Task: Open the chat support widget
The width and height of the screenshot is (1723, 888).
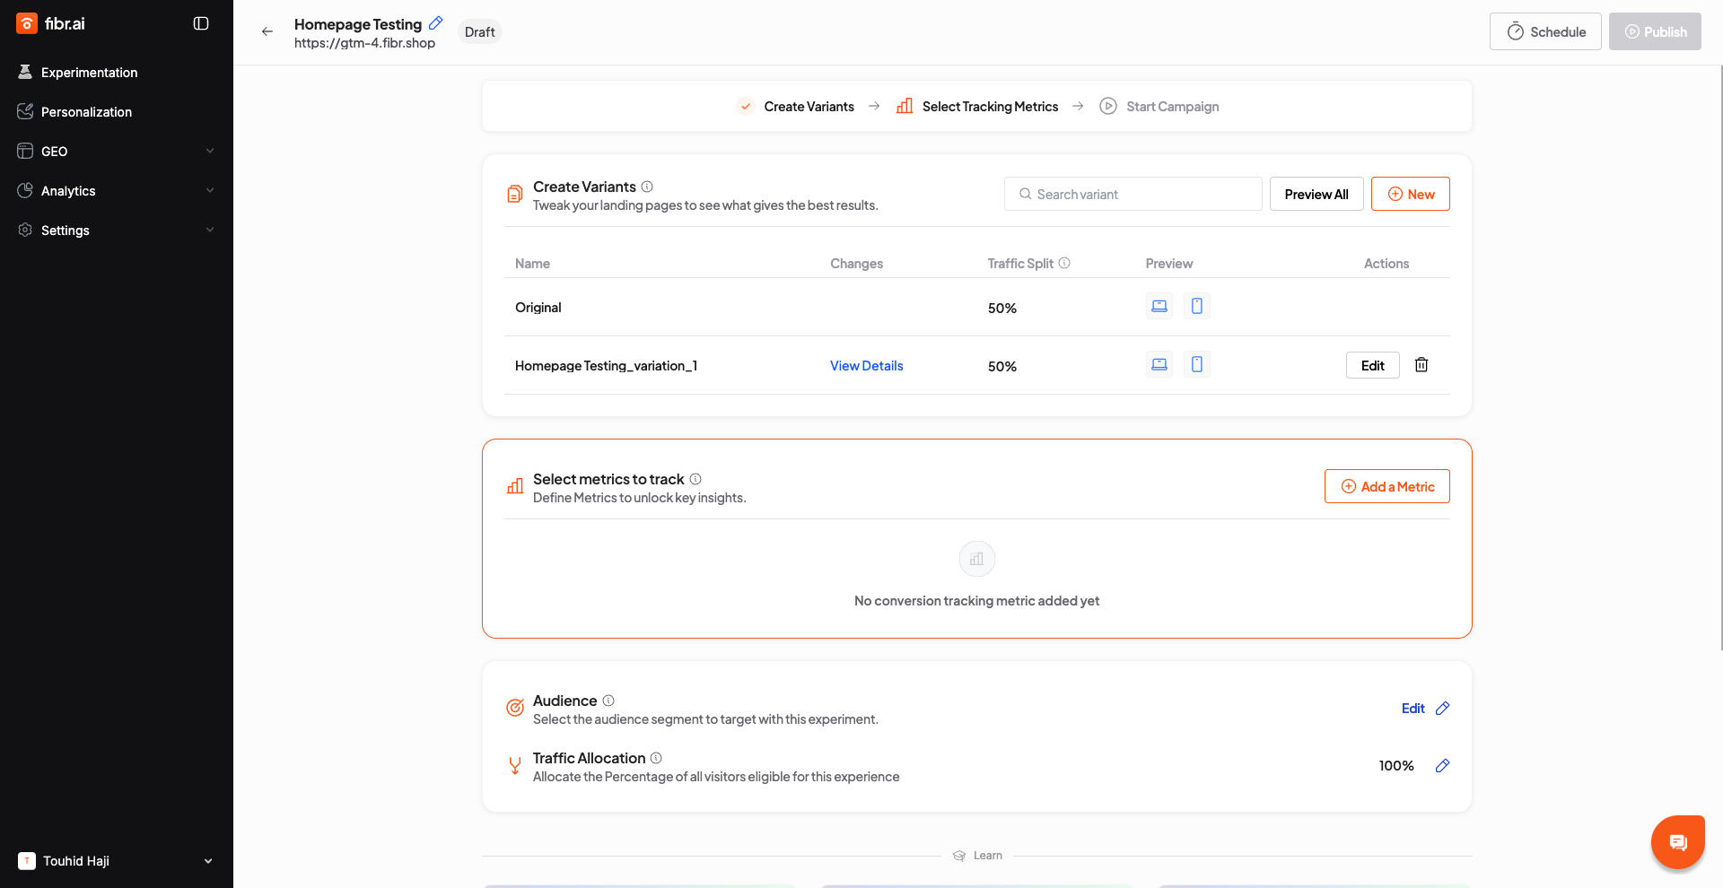Action: tap(1677, 842)
